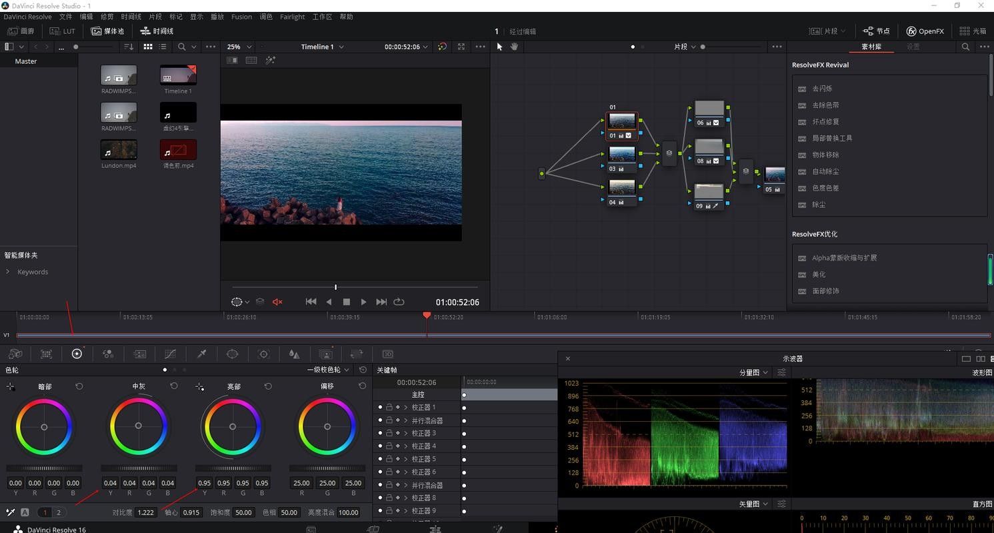994x533 pixels.
Task: Toggle the enable dot on the 校正器 1 track
Action: [380, 407]
